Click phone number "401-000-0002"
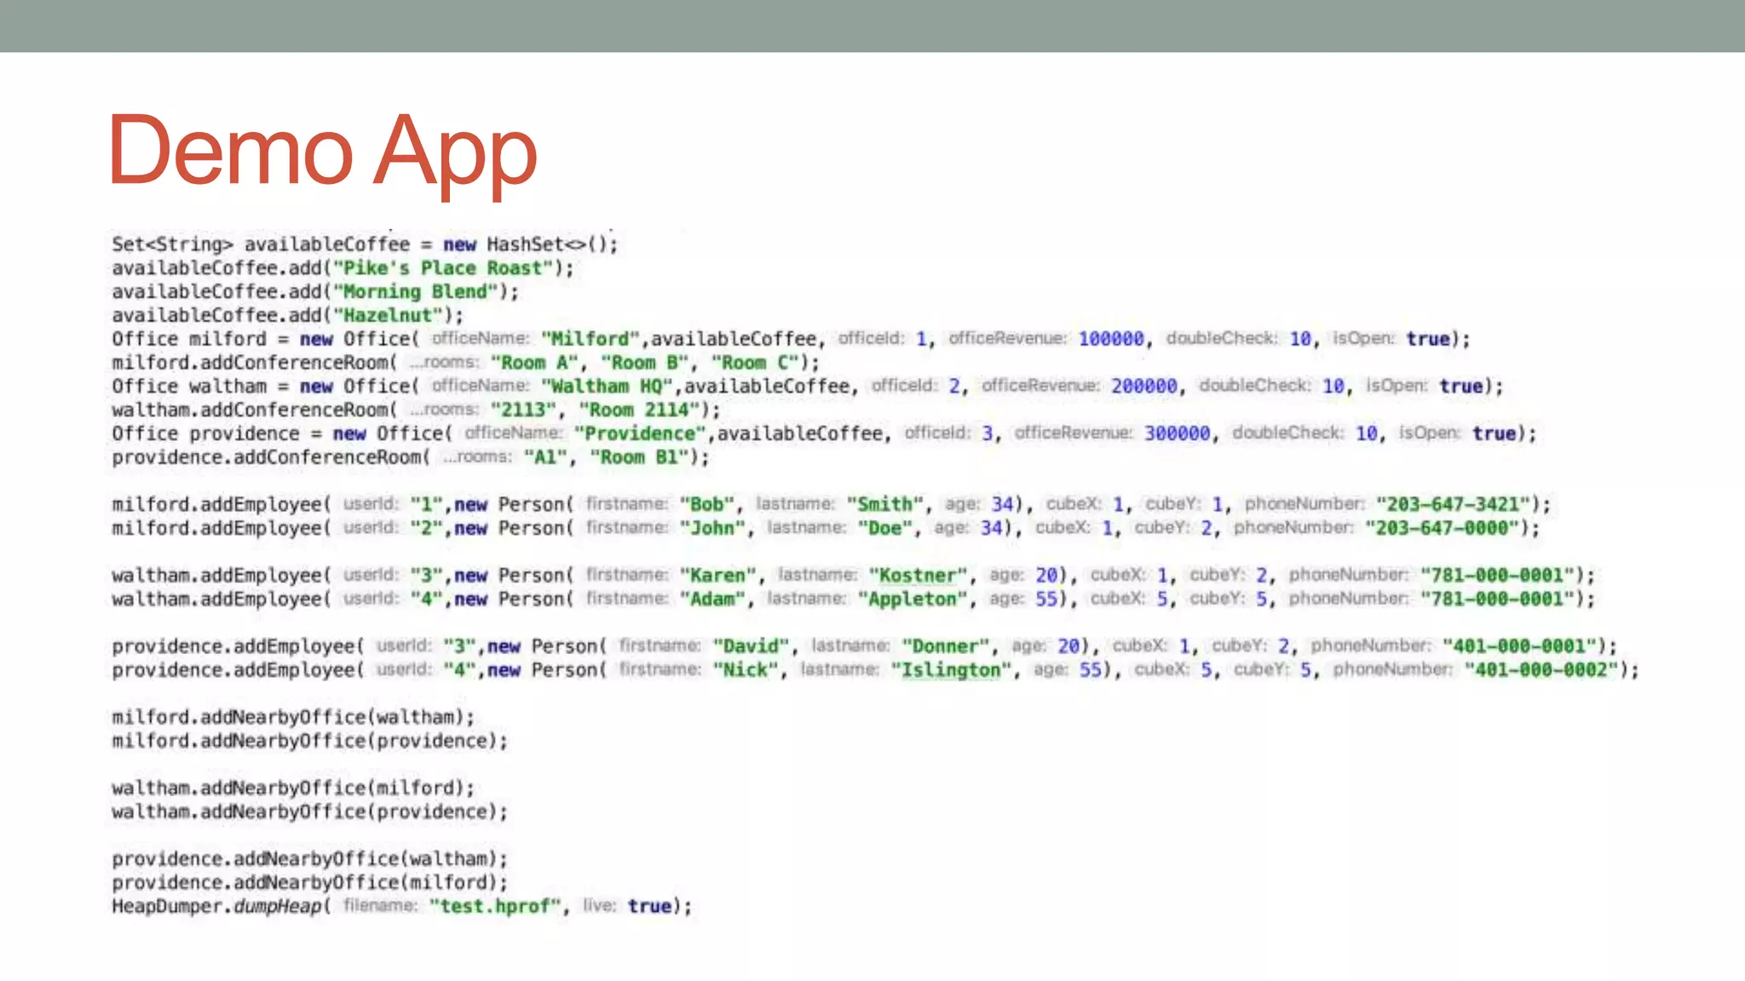The width and height of the screenshot is (1745, 981). coord(1541,670)
